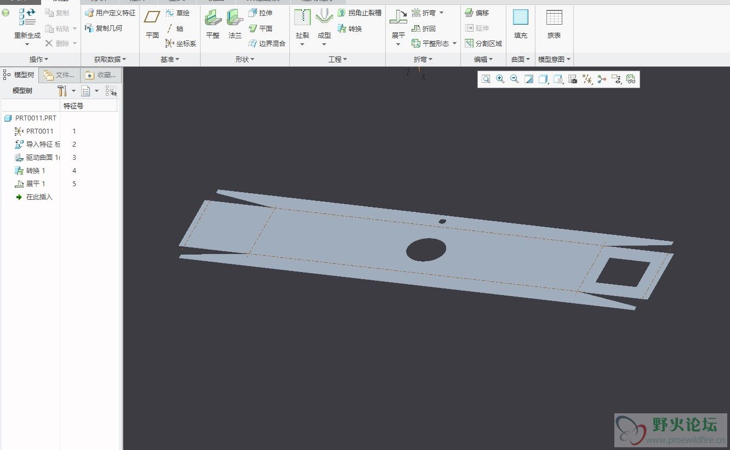This screenshot has height=450, width=730.
Task: Click the 转换 conversion tool in the ribbon
Action: pos(350,28)
